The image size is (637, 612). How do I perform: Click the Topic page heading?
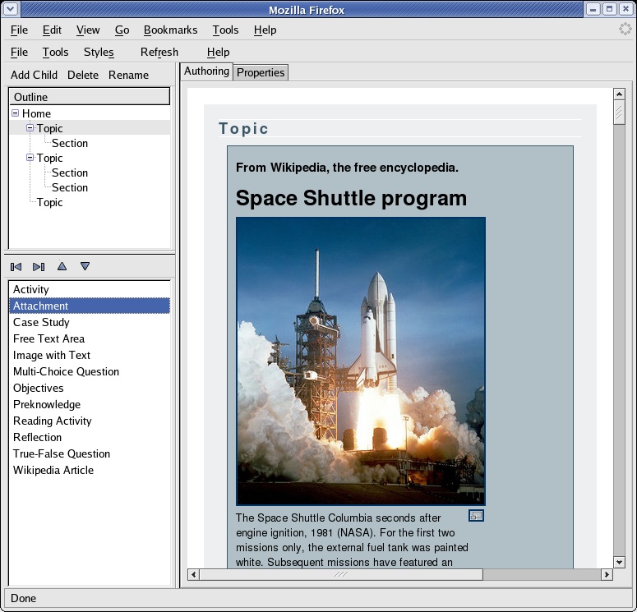[243, 128]
